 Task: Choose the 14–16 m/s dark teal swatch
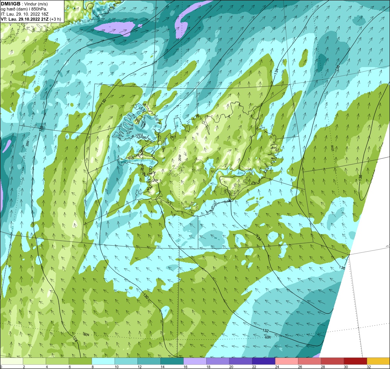click(x=172, y=361)
